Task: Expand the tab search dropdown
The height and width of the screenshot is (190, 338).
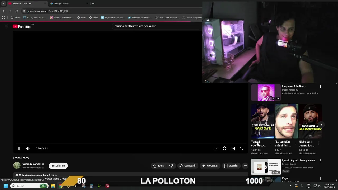Action: click(3, 4)
